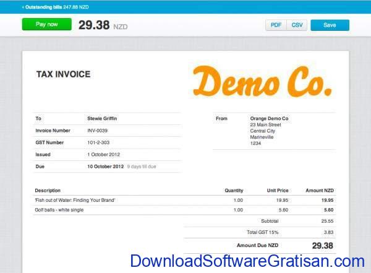Select unit price 19.95
This screenshot has height=273, width=371.
tap(283, 200)
